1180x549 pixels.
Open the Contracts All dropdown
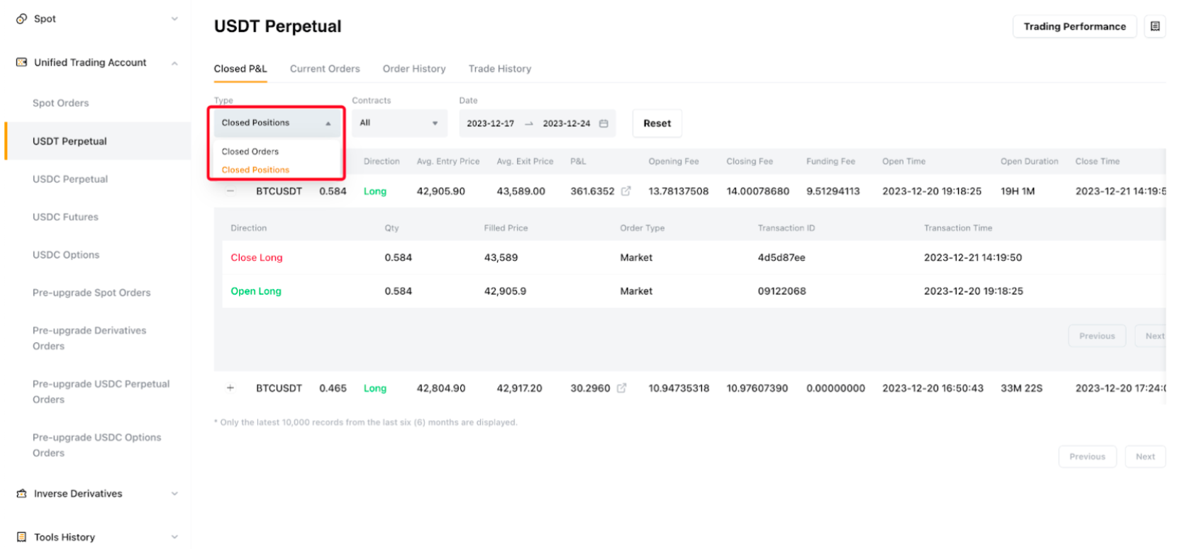click(x=399, y=123)
